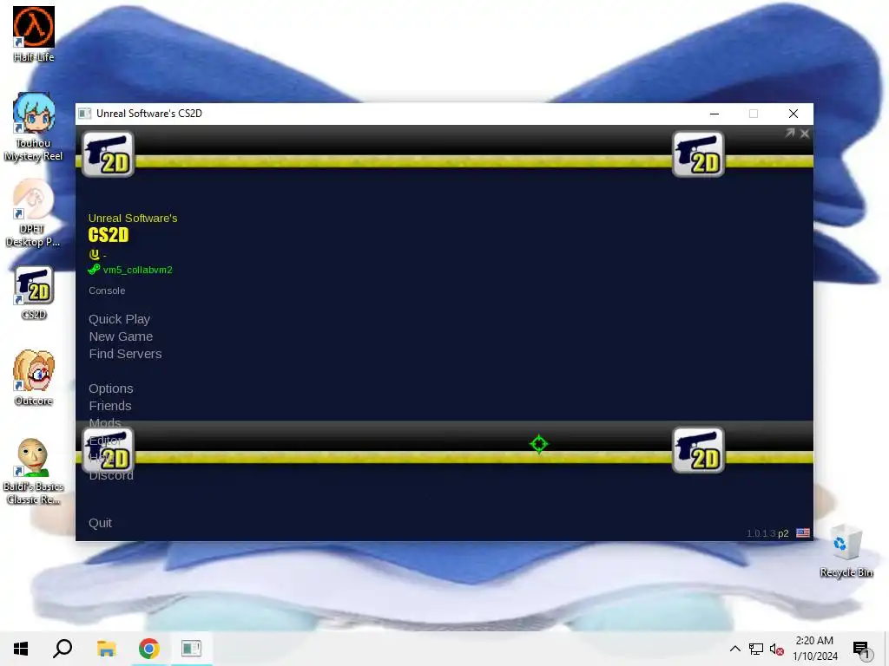Open taskbar Search

point(63,649)
